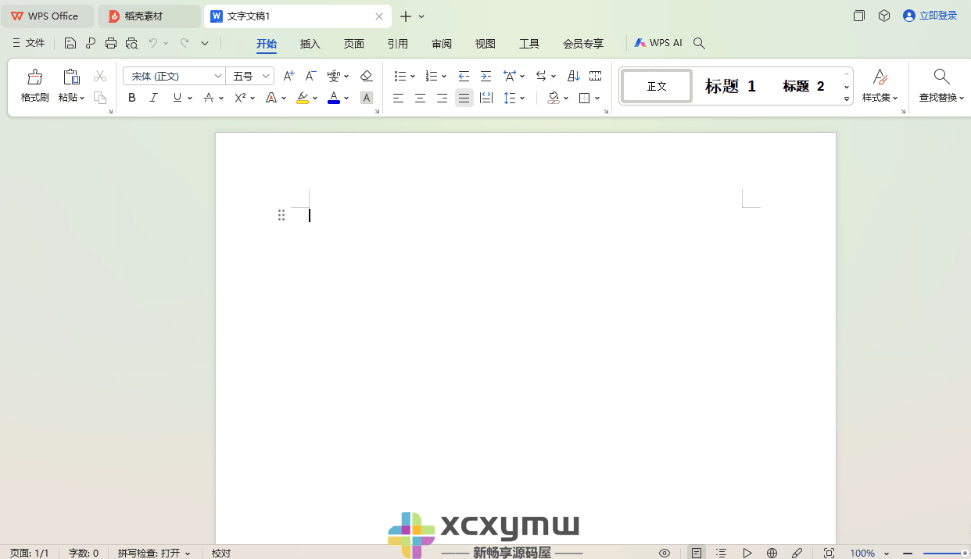Select the decrease indent icon
The width and height of the screenshot is (971, 559).
pyautogui.click(x=464, y=76)
